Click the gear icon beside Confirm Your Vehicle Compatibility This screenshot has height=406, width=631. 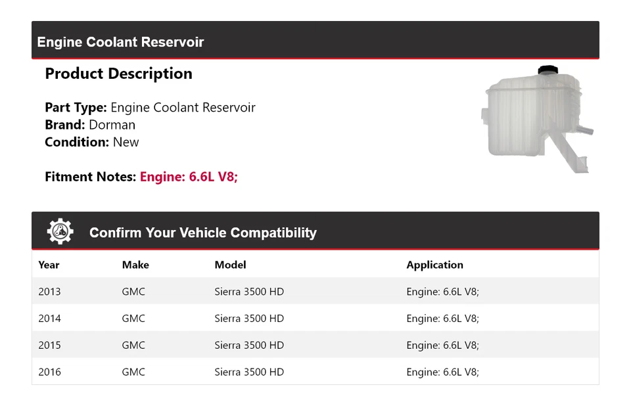tap(60, 231)
